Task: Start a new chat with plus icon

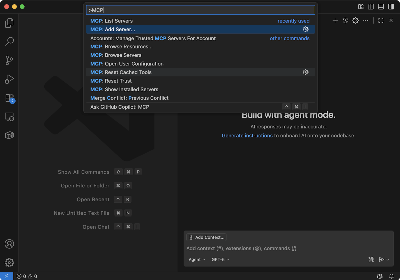Action: point(335,21)
